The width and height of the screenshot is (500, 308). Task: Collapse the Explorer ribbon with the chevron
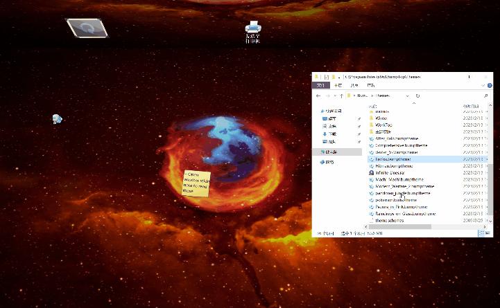(483, 85)
